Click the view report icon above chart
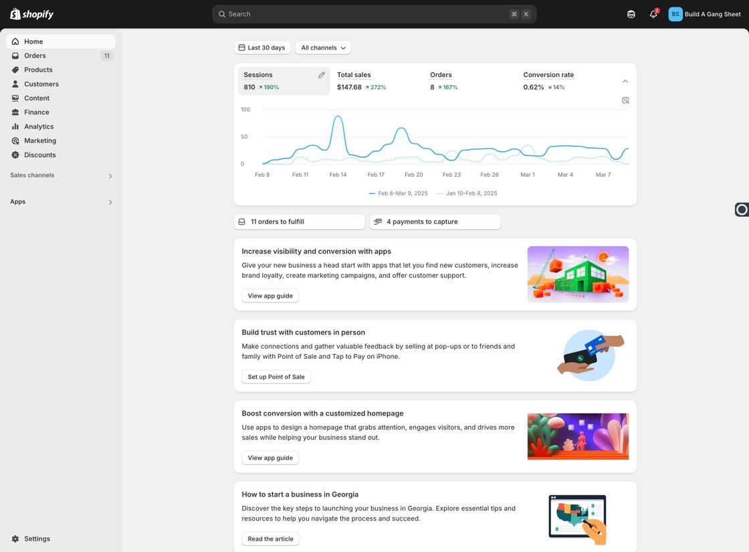 (x=625, y=100)
